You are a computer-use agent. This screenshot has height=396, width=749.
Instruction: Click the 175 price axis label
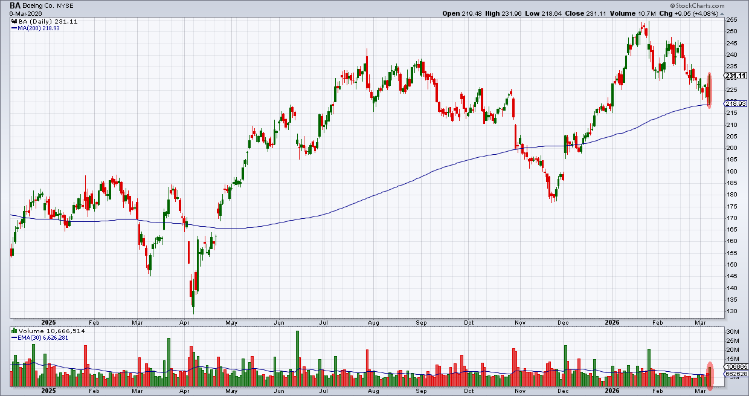click(732, 206)
